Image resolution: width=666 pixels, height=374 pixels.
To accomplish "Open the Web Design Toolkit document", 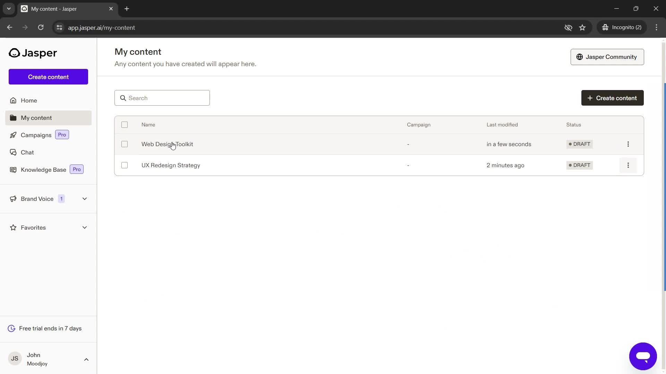I will [x=167, y=144].
